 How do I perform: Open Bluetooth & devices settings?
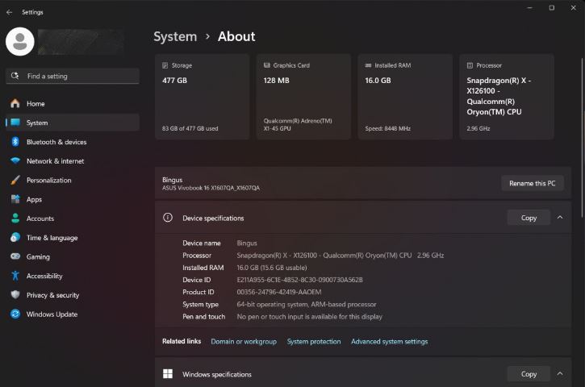coord(56,142)
